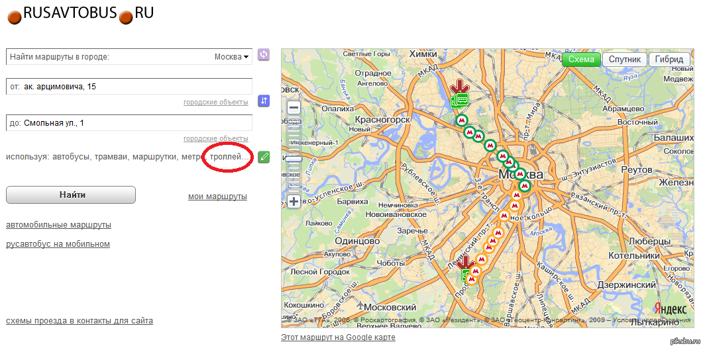Click городские объекты link under origin field

216,103
